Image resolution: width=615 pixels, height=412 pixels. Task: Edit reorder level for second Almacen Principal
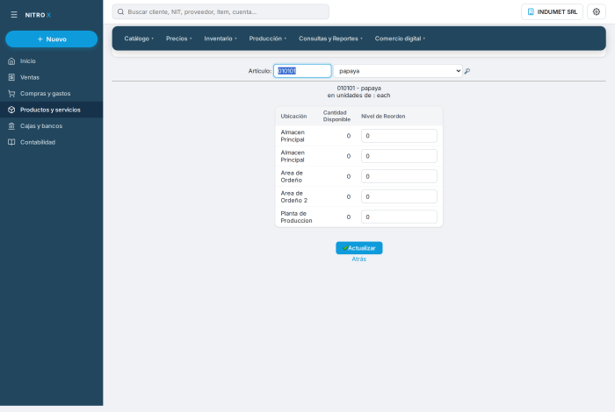click(x=399, y=156)
